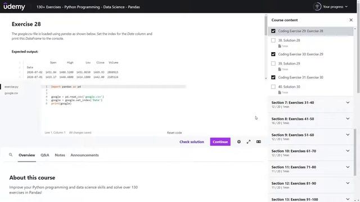Click the Course content heading

(x=285, y=20)
